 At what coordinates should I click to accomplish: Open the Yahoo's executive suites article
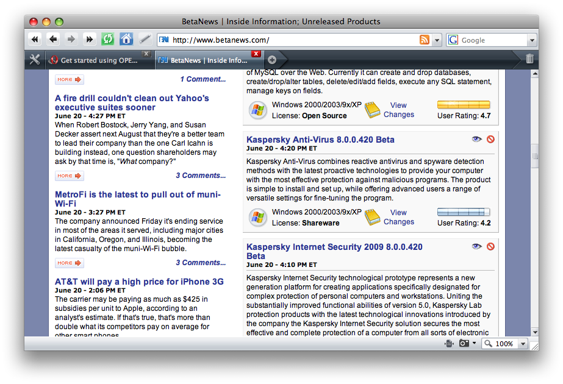tap(132, 102)
